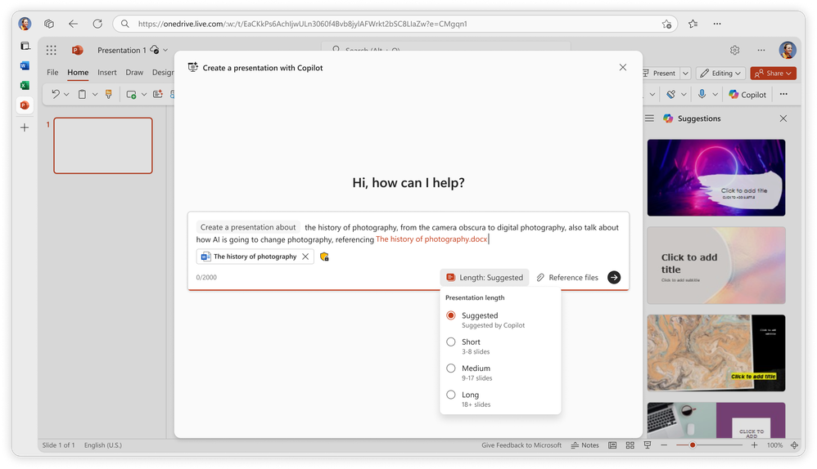Open the new slide dropdown arrow
817x469 pixels.
(x=144, y=94)
